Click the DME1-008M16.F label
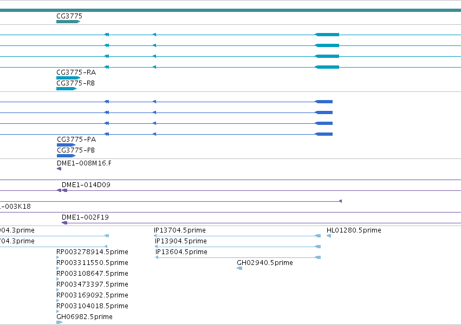This screenshot has width=461, height=325. point(84,163)
